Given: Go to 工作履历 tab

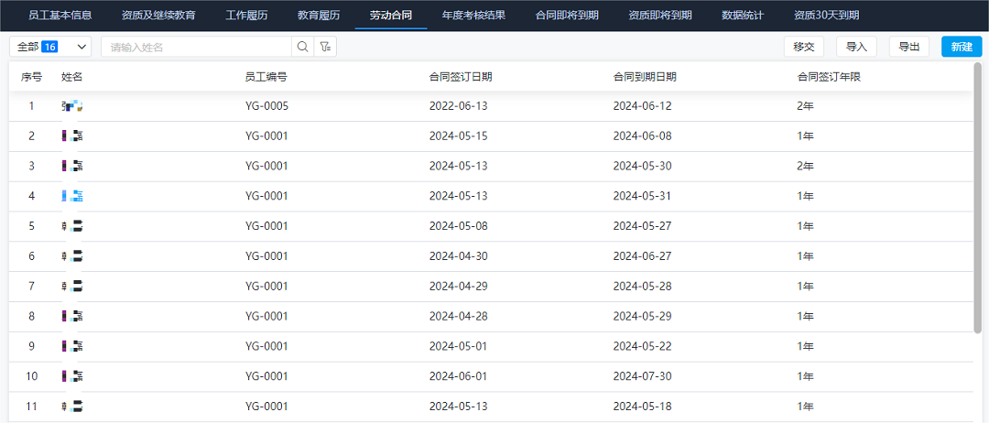Looking at the screenshot, I should (246, 16).
